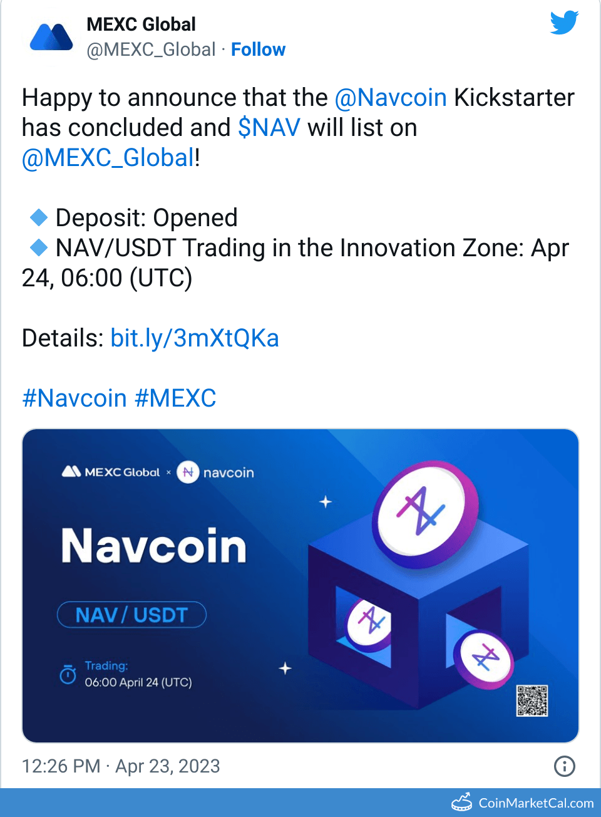Click the MEXC mountain logo in the banner

click(x=71, y=472)
